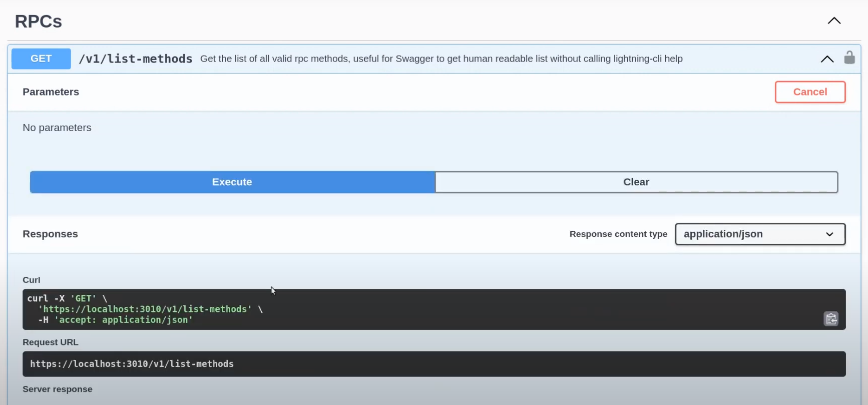Copy the curl command via clipboard icon
This screenshot has width=868, height=405.
831,319
